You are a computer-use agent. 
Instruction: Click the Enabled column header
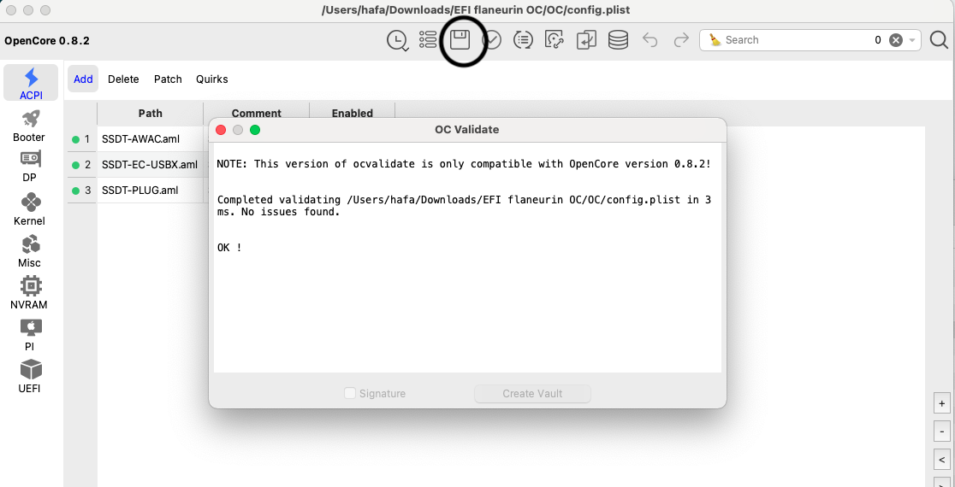pyautogui.click(x=352, y=113)
